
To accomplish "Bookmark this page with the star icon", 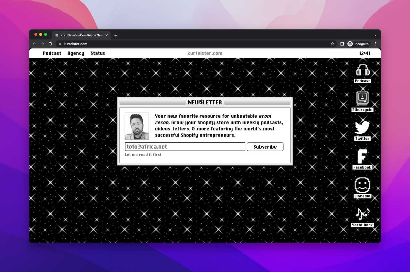I will click(x=332, y=44).
